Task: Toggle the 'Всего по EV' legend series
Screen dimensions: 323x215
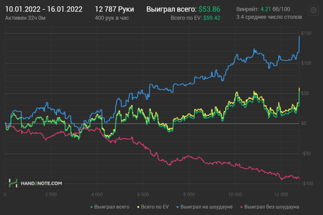Action: (153, 207)
